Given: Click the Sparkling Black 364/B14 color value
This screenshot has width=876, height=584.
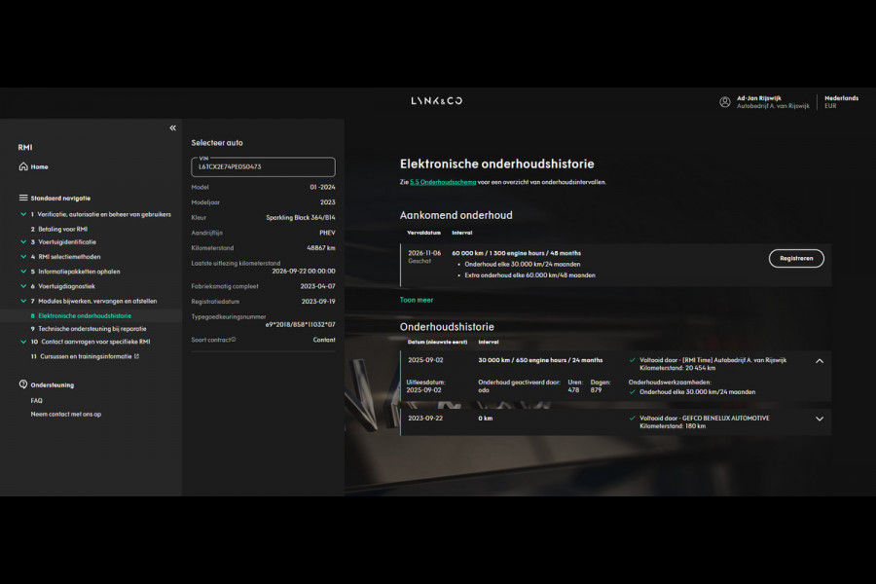Looking at the screenshot, I should 301,217.
